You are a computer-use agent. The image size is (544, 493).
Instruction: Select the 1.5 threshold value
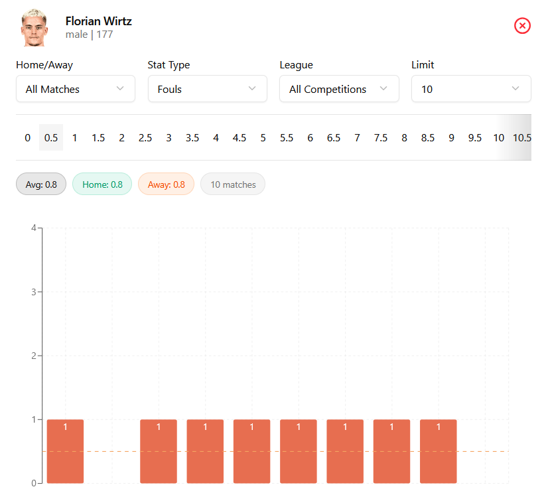click(98, 138)
